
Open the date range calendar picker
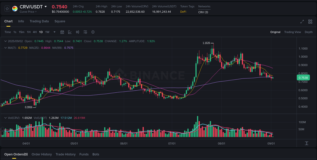tap(62, 32)
